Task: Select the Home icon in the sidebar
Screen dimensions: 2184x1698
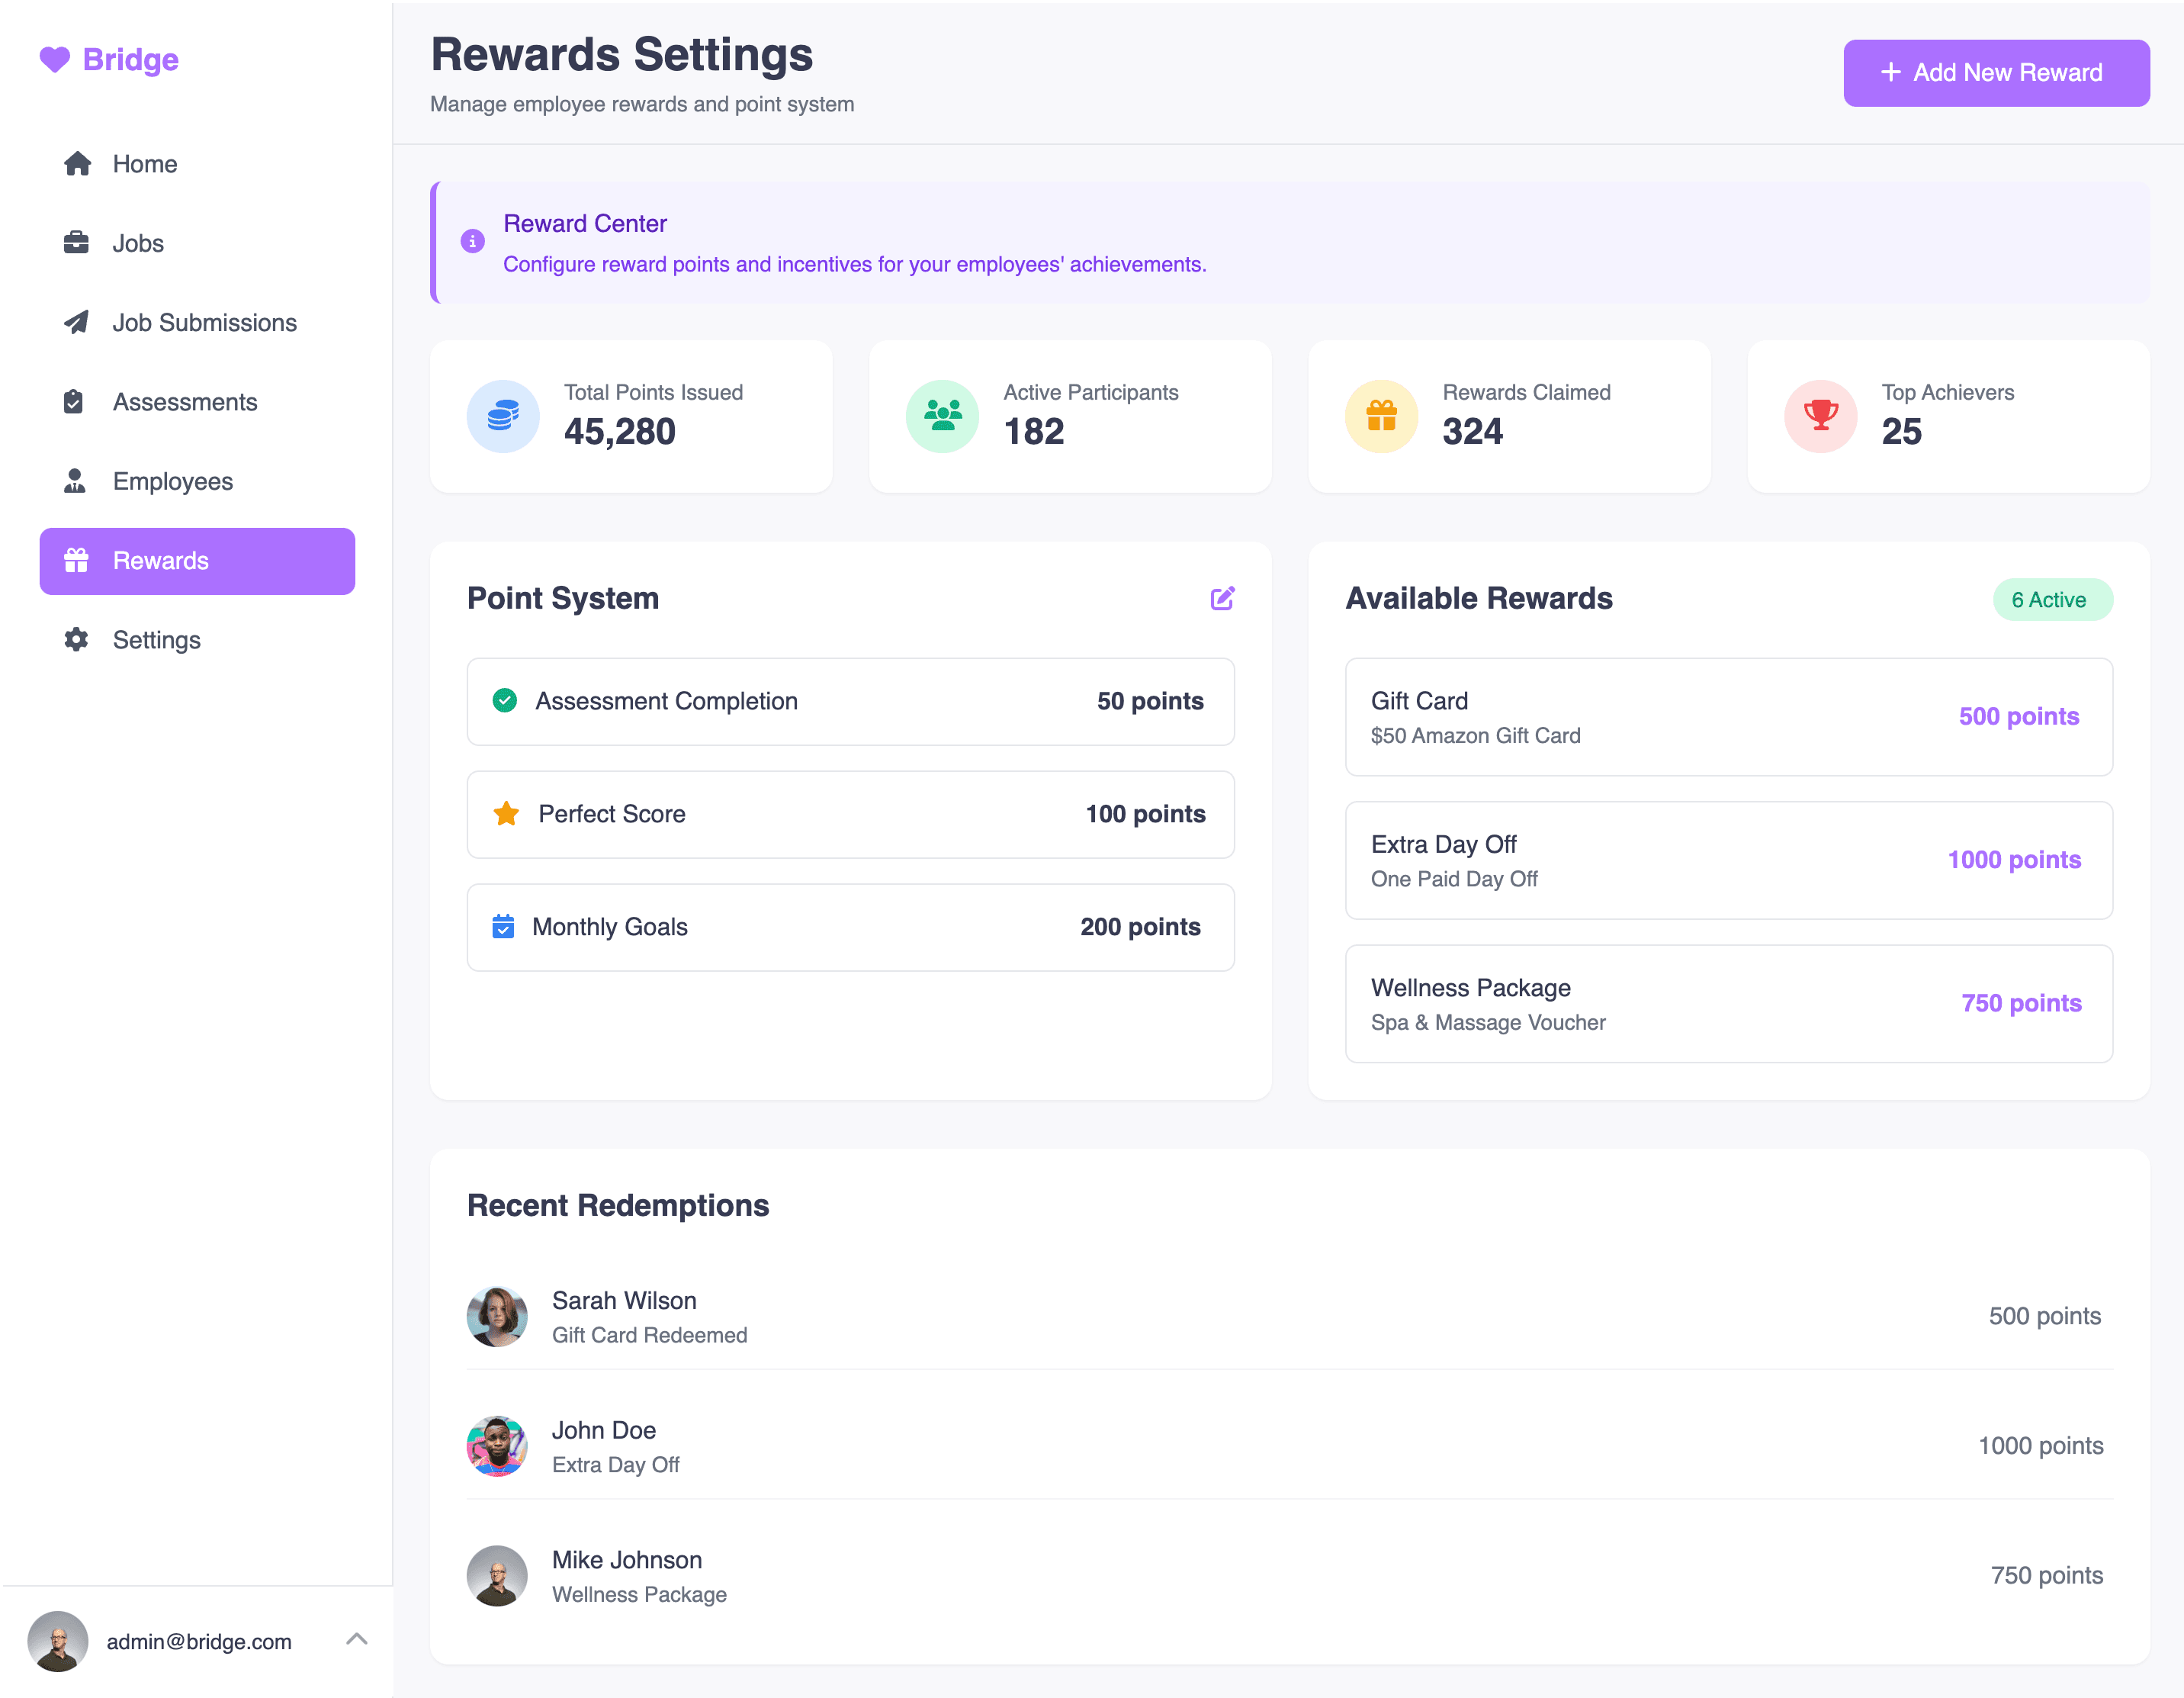Action: click(x=77, y=163)
